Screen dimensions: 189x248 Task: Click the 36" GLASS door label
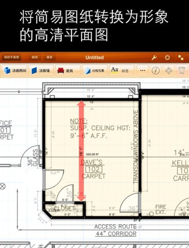(x=33, y=158)
